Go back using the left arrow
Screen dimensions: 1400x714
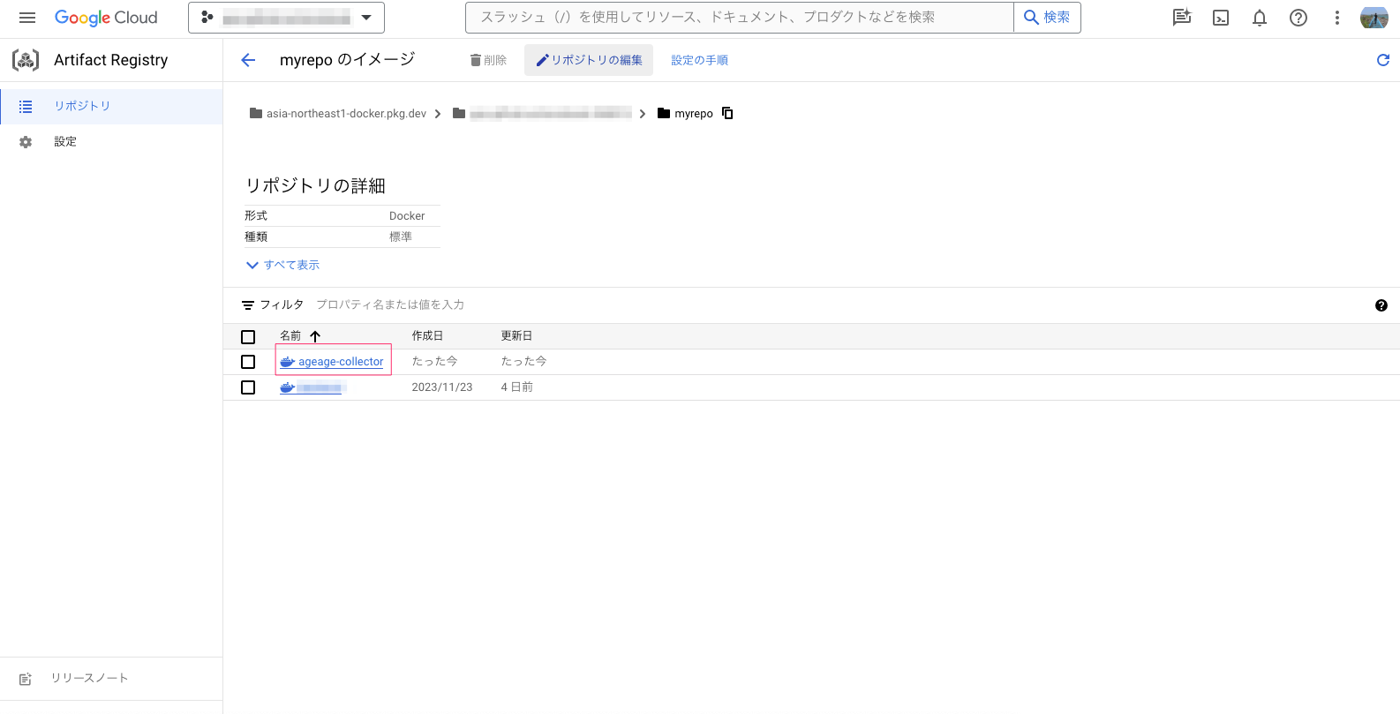pyautogui.click(x=248, y=60)
